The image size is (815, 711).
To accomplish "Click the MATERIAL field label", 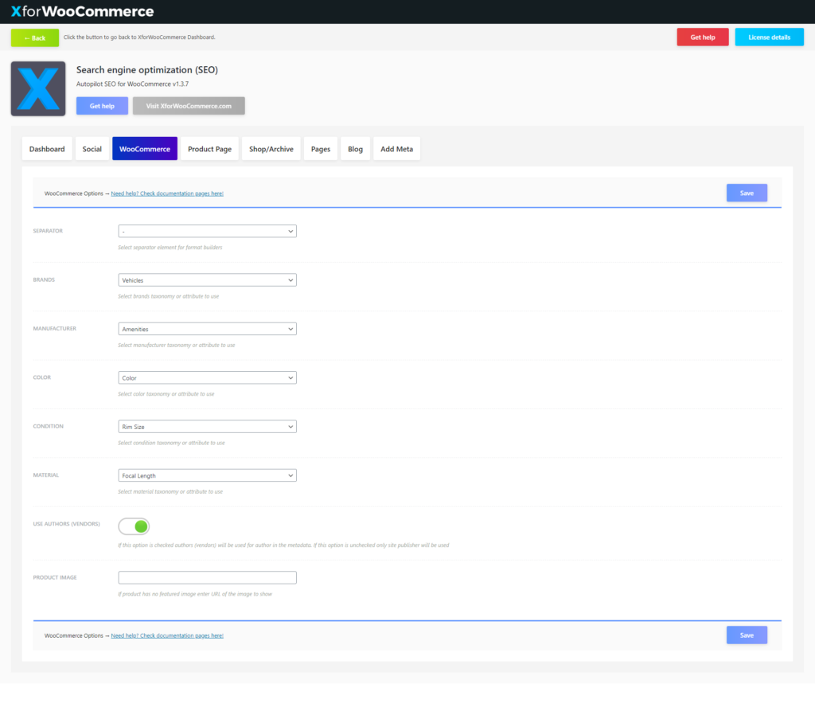I will coord(45,475).
